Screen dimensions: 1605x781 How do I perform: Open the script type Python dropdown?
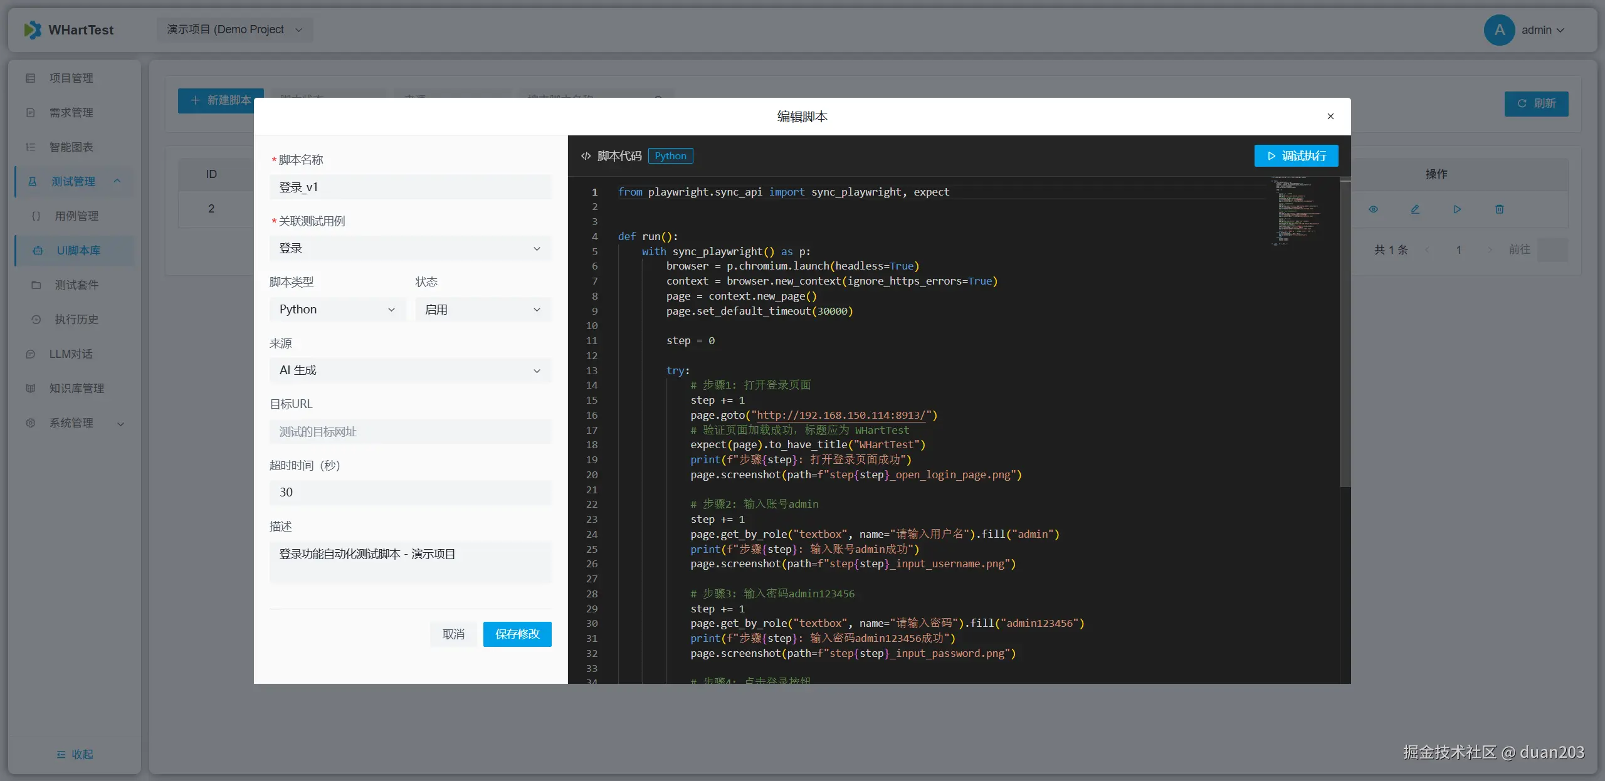point(337,310)
